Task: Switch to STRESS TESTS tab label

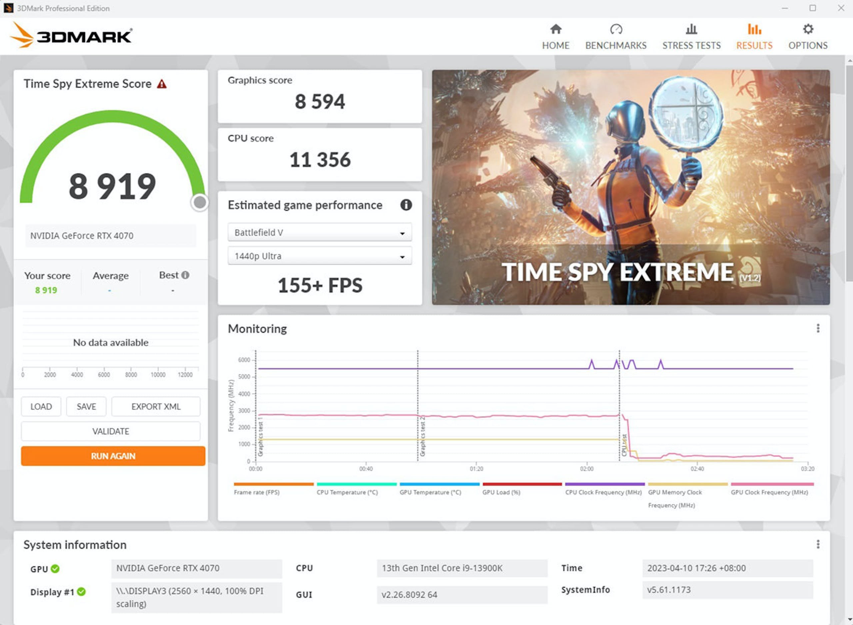Action: 691,45
